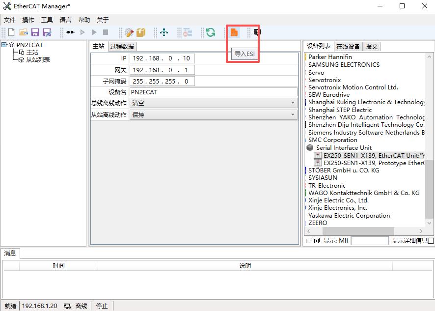Click the 设备名 input field
The image size is (435, 311).
pos(213,92)
